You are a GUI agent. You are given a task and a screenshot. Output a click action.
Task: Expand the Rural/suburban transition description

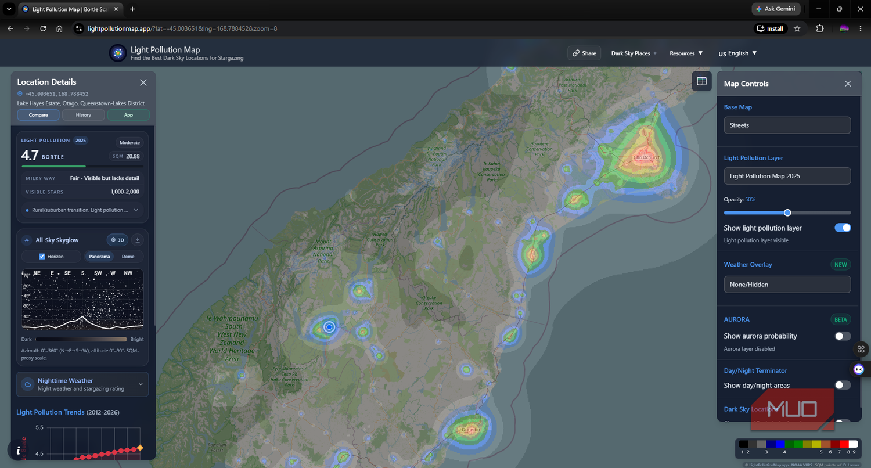tap(82, 210)
